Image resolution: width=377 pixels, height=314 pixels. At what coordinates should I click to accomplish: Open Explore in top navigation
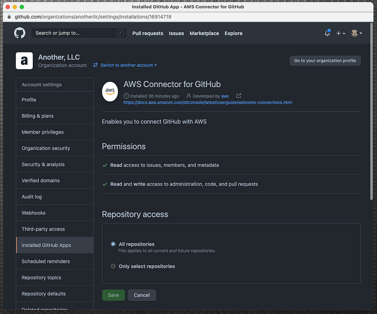[234, 34]
